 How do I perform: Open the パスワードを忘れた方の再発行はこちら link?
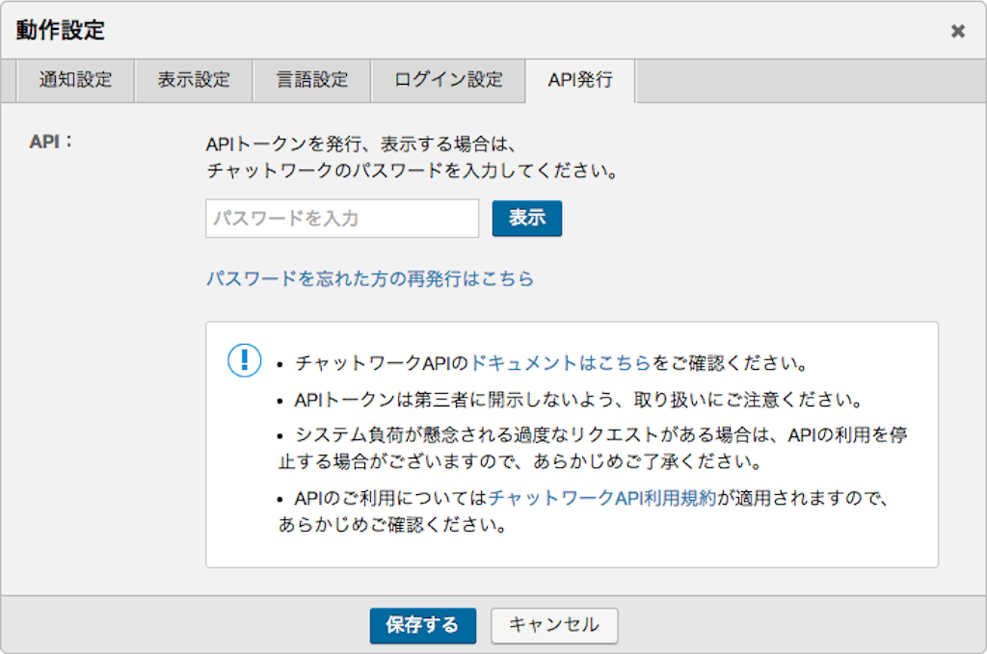[370, 278]
